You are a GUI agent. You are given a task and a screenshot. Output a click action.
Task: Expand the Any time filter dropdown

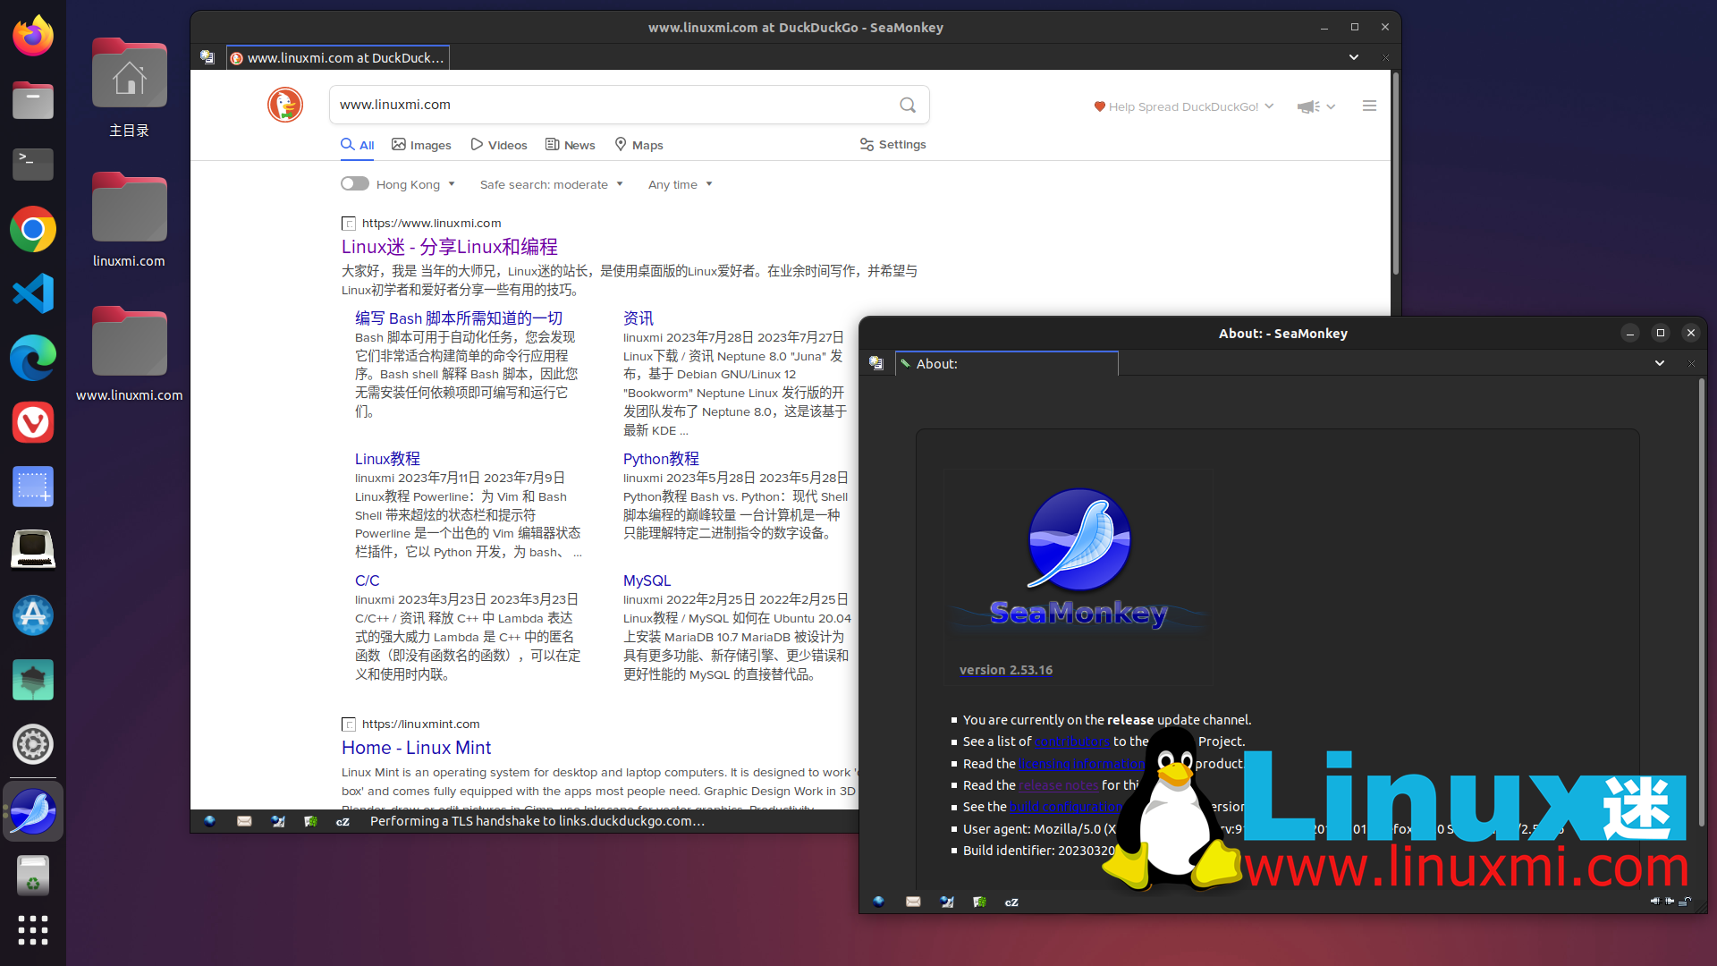[678, 182]
